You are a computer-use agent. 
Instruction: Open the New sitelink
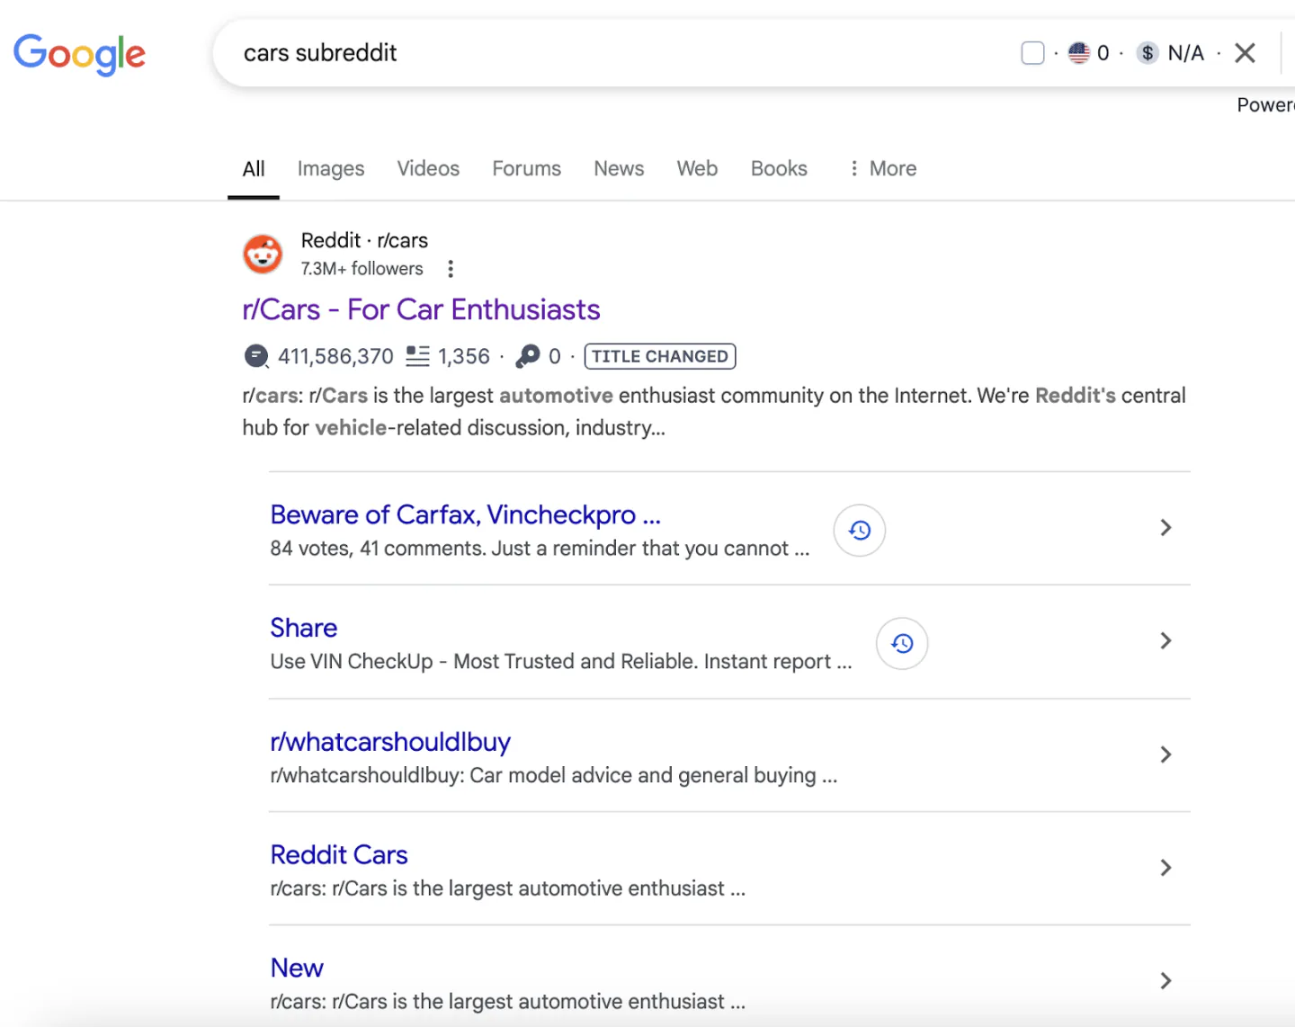pos(297,968)
